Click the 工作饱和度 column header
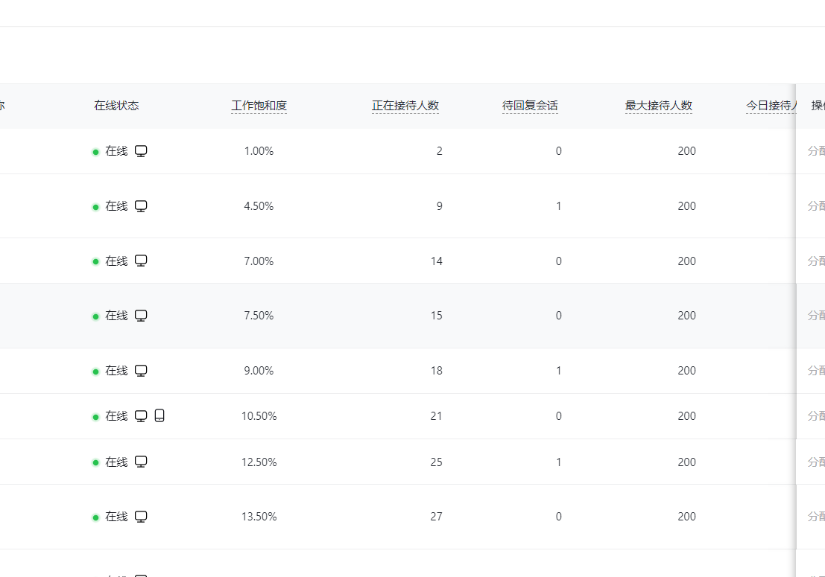825x577 pixels. (259, 106)
